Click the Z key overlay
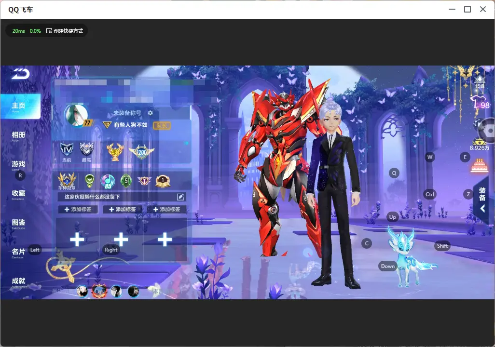The height and width of the screenshot is (347, 495). point(468,194)
